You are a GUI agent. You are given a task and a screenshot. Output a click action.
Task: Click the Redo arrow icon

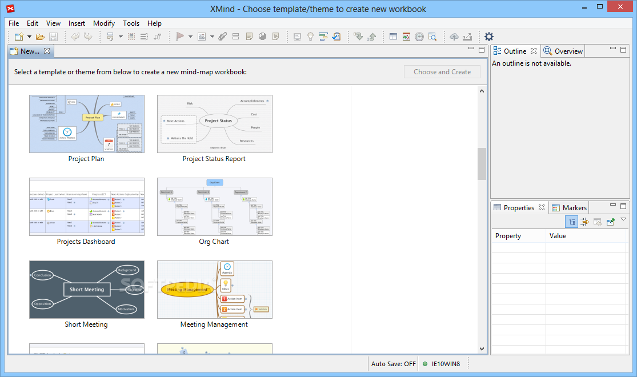(x=88, y=37)
